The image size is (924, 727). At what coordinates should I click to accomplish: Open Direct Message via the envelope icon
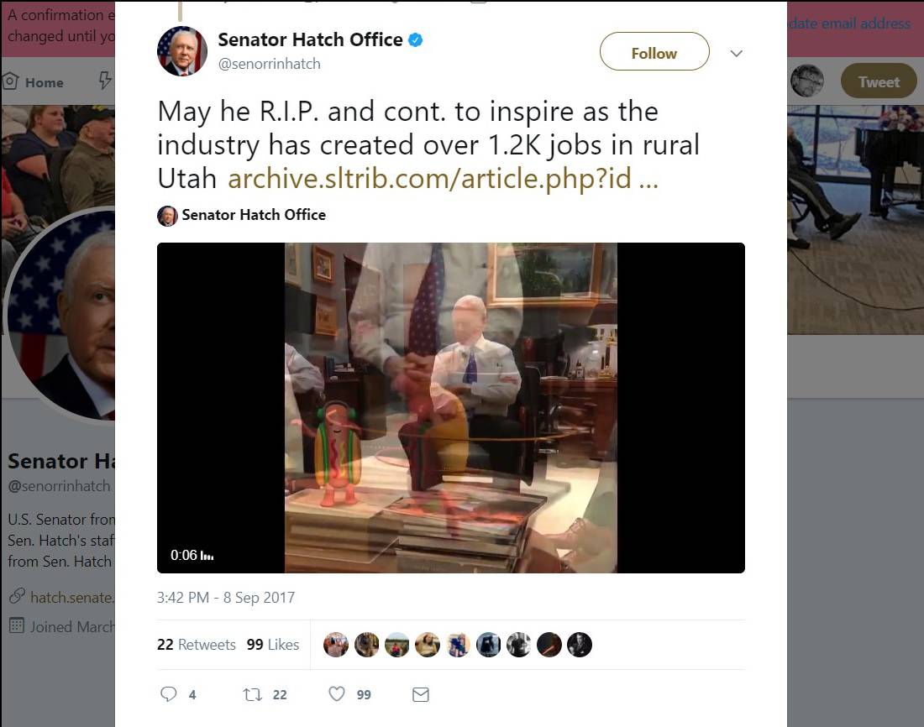tap(420, 694)
